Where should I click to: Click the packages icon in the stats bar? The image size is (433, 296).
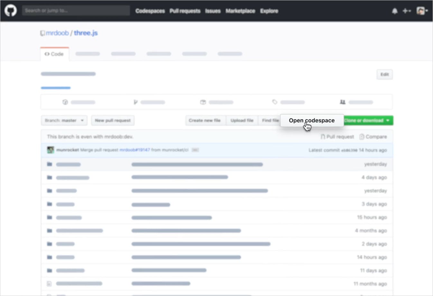point(203,102)
